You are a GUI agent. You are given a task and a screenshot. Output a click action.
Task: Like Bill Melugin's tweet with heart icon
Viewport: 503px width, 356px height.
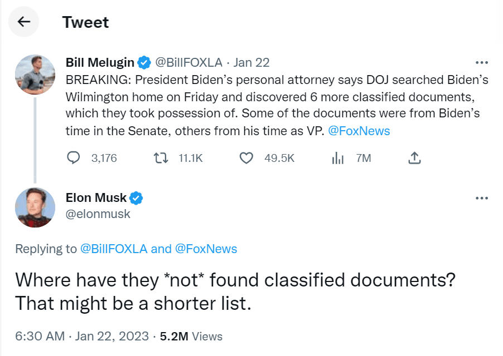point(246,159)
